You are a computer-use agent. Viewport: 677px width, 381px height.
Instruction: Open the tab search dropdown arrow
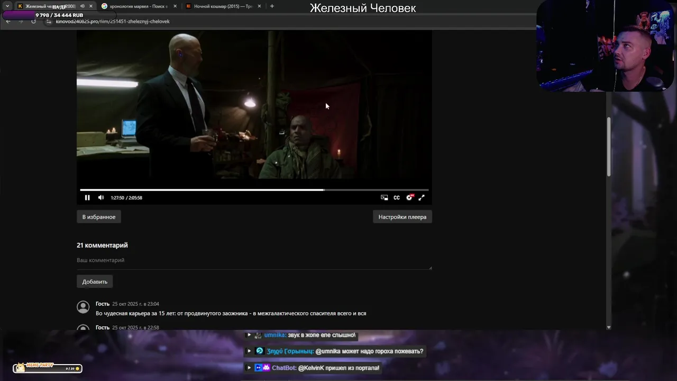[7, 6]
